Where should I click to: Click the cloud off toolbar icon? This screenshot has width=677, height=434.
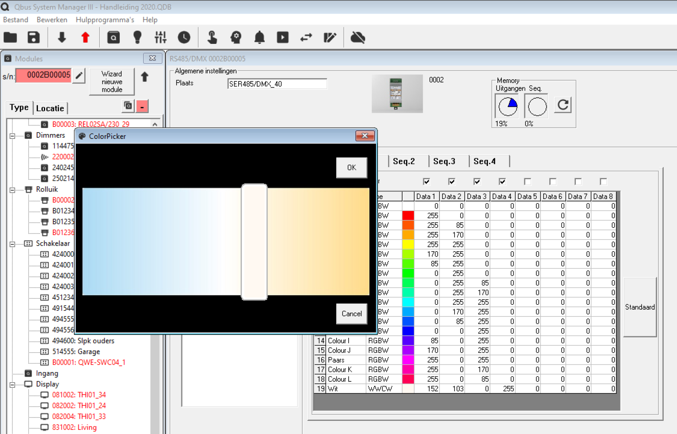point(358,37)
